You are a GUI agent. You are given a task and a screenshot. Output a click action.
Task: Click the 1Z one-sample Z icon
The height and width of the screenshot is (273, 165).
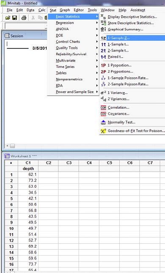[x=103, y=38]
